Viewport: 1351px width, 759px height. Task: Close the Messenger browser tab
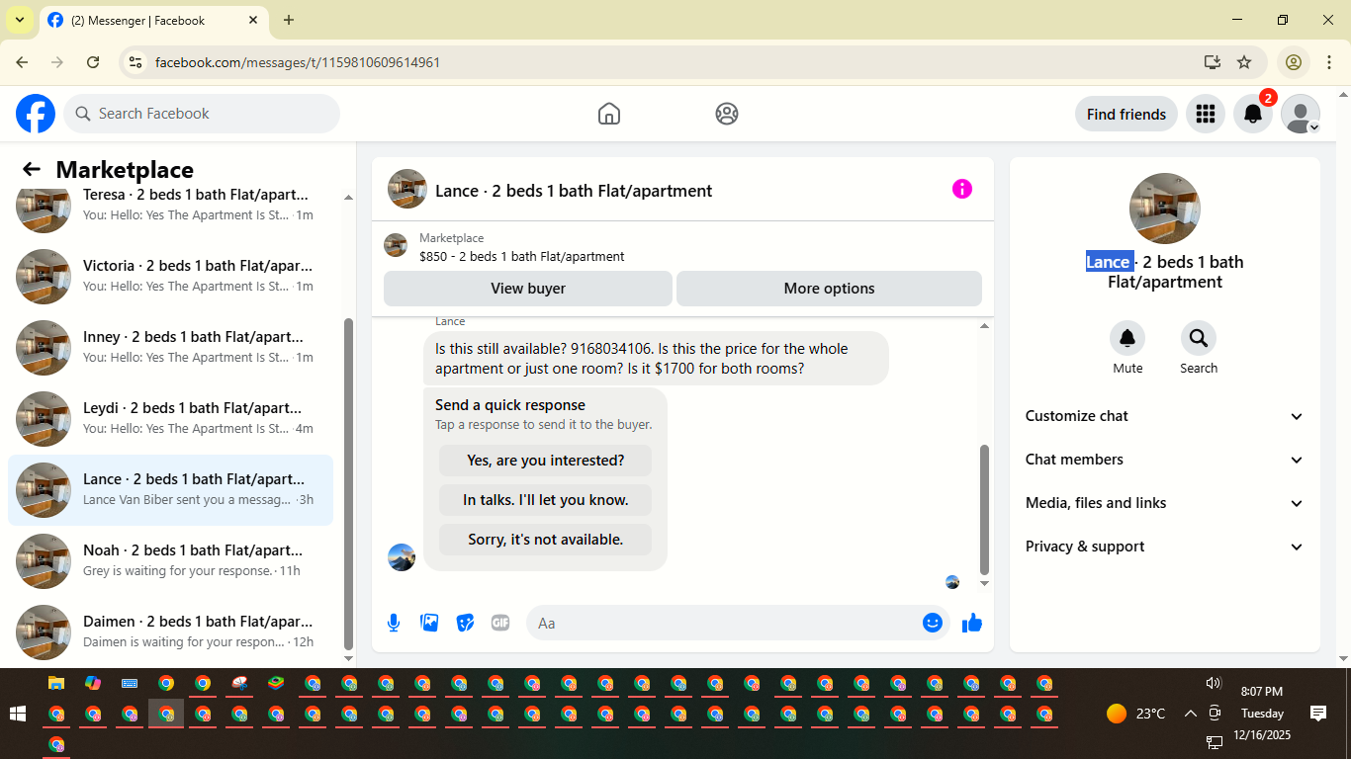(x=253, y=20)
